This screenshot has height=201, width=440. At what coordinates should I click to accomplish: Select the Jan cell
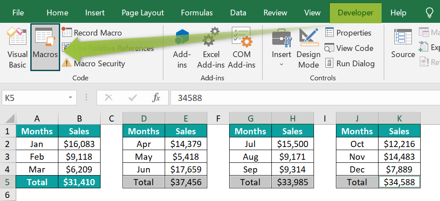tap(37, 144)
